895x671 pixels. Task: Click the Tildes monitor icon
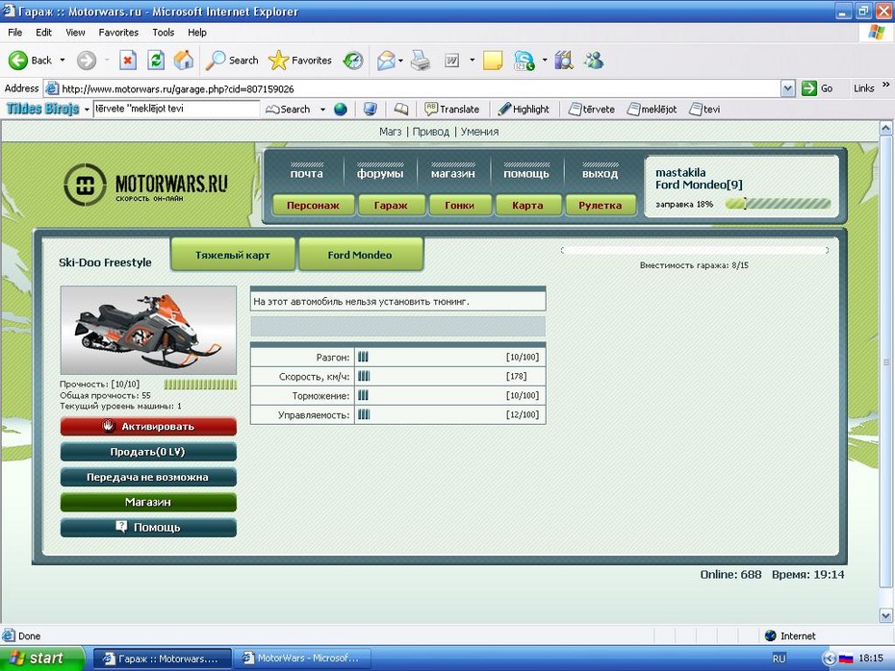370,109
